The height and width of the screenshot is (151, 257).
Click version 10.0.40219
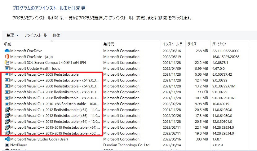point(221,104)
